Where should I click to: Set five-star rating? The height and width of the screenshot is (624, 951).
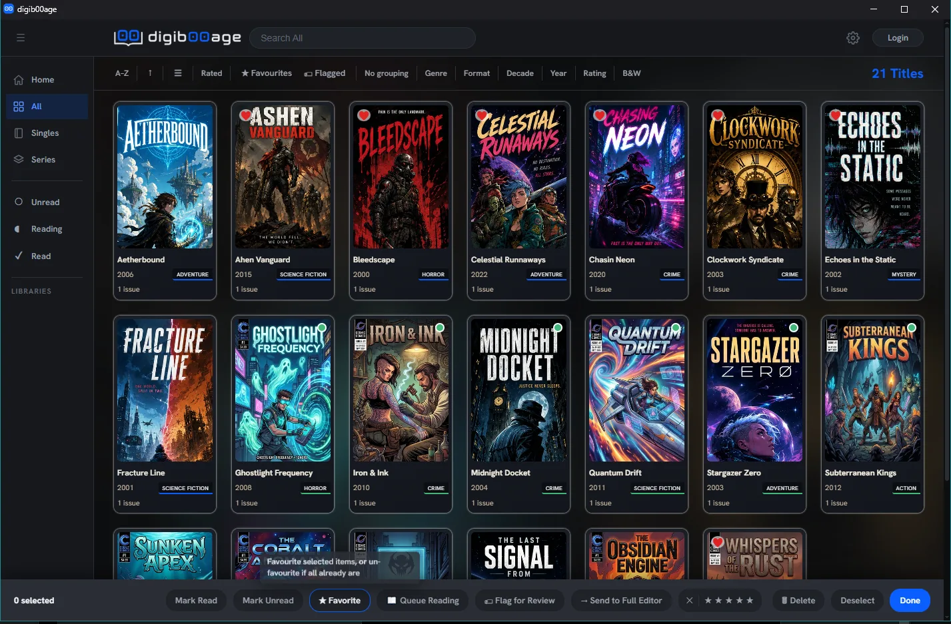(x=750, y=601)
